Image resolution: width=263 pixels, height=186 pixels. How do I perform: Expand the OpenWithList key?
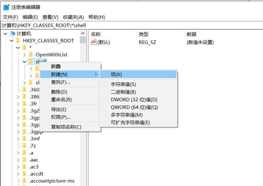[x=25, y=55]
